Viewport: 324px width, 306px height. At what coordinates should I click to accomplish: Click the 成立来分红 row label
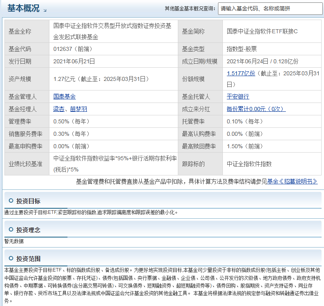pyautogui.click(x=196, y=109)
